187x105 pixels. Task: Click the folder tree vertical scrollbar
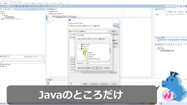tap(110, 52)
